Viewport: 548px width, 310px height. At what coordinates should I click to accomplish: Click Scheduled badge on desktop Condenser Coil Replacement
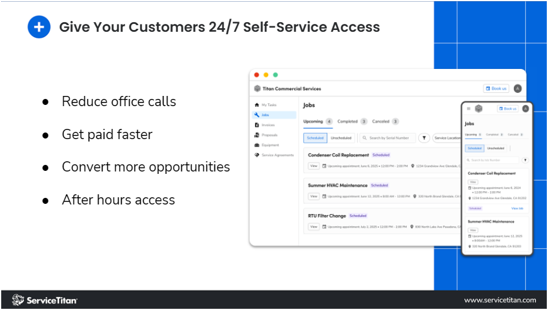point(381,155)
